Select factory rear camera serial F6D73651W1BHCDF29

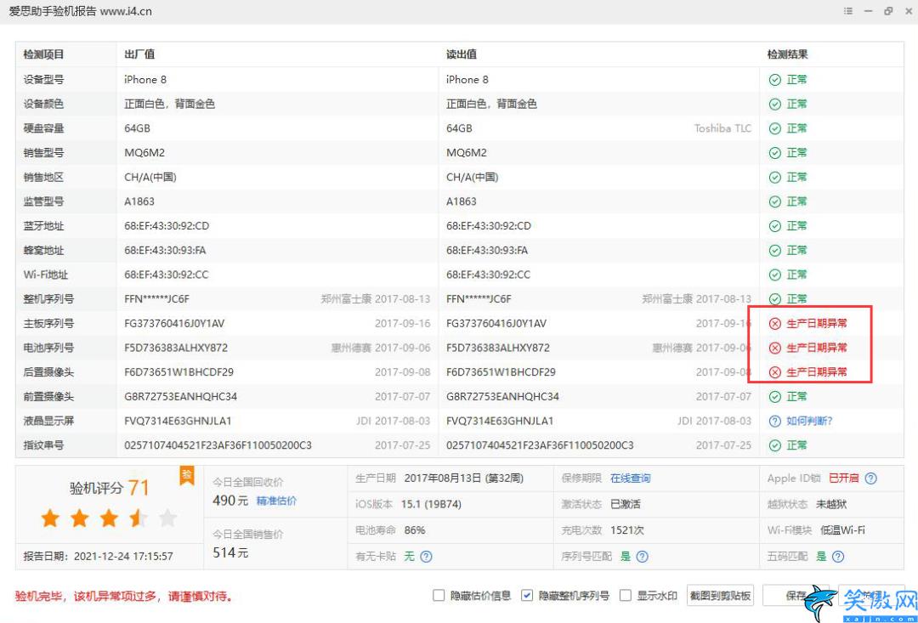[179, 372]
